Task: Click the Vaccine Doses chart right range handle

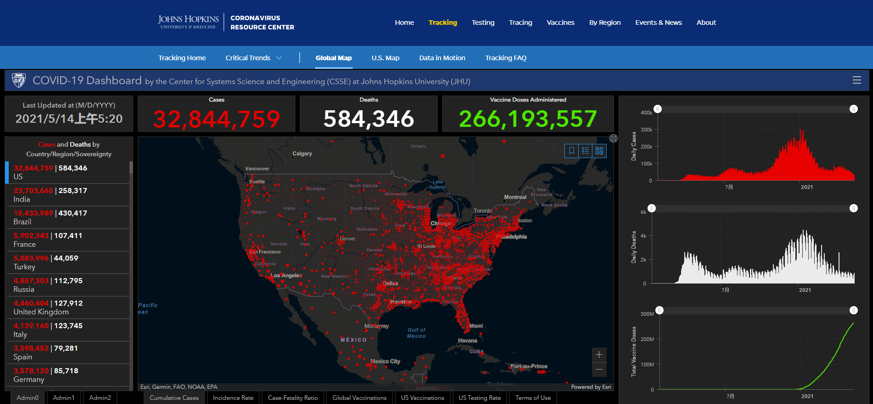Action: 854,310
